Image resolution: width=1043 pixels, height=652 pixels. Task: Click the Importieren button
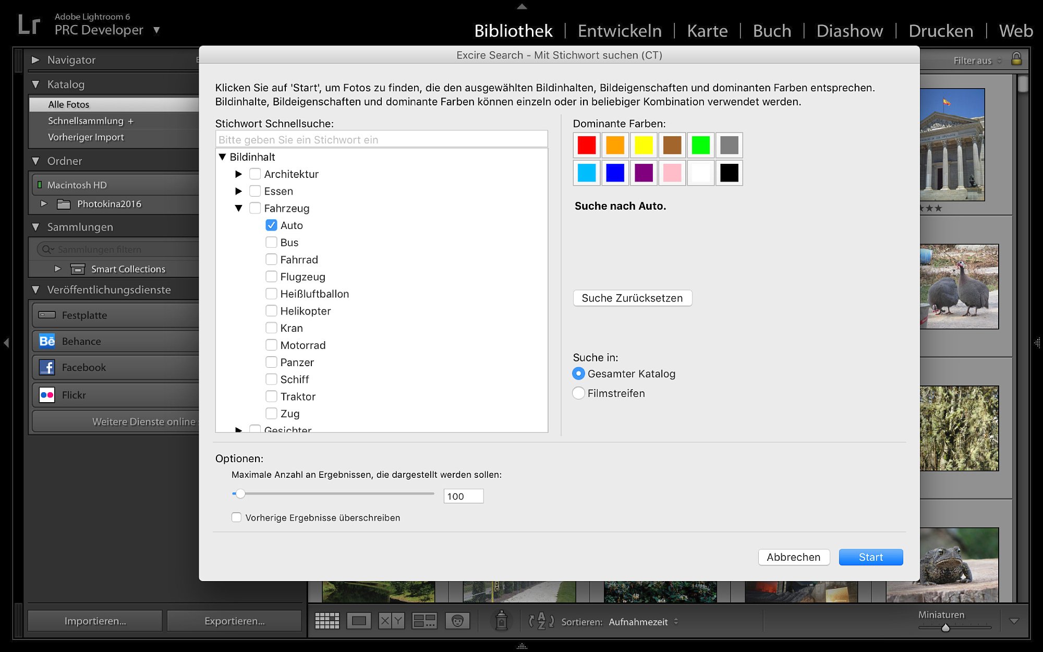click(95, 621)
